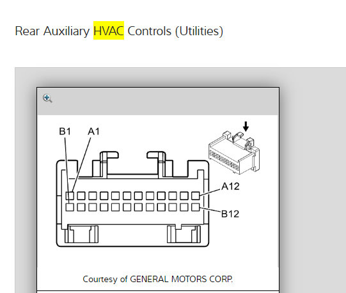
Task: Click the magnifier zoom-in icon
Action: [47, 99]
